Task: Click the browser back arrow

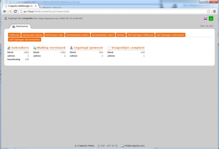Action: coord(4,11)
